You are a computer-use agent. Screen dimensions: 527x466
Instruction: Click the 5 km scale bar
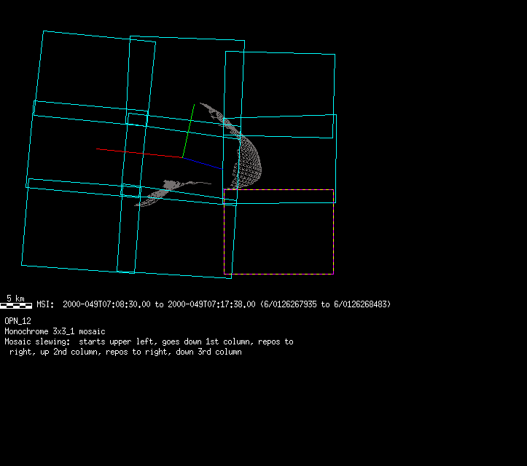point(16,306)
